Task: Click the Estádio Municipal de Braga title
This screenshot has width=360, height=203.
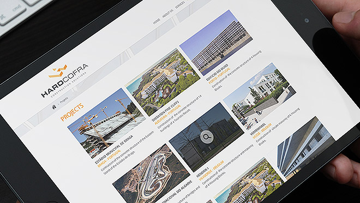Action: coord(114,150)
